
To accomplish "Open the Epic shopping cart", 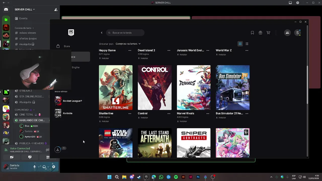I will click(x=268, y=33).
